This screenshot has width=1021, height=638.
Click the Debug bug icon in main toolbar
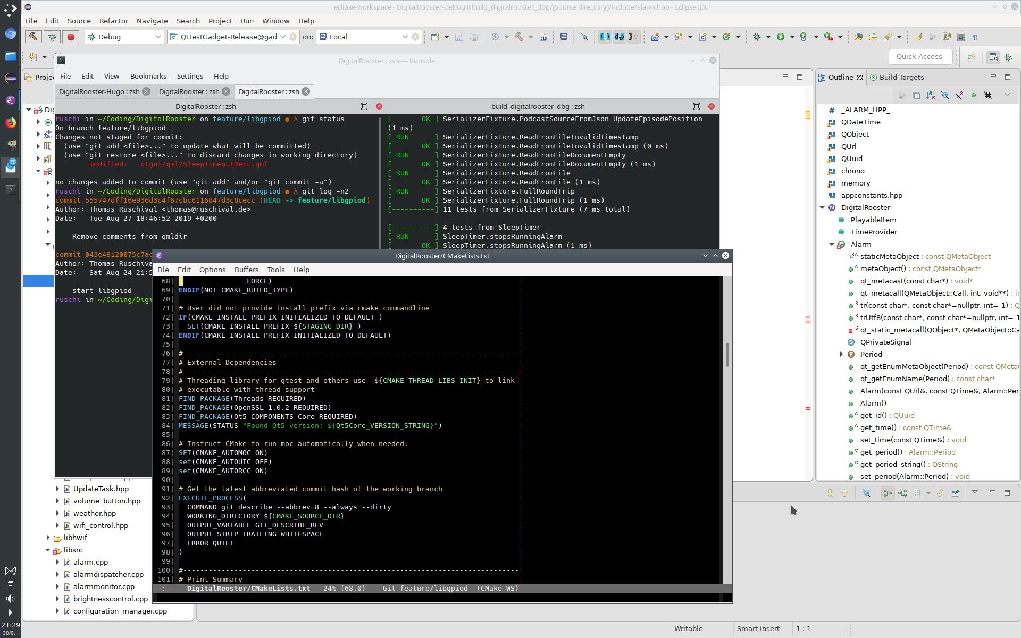click(756, 37)
